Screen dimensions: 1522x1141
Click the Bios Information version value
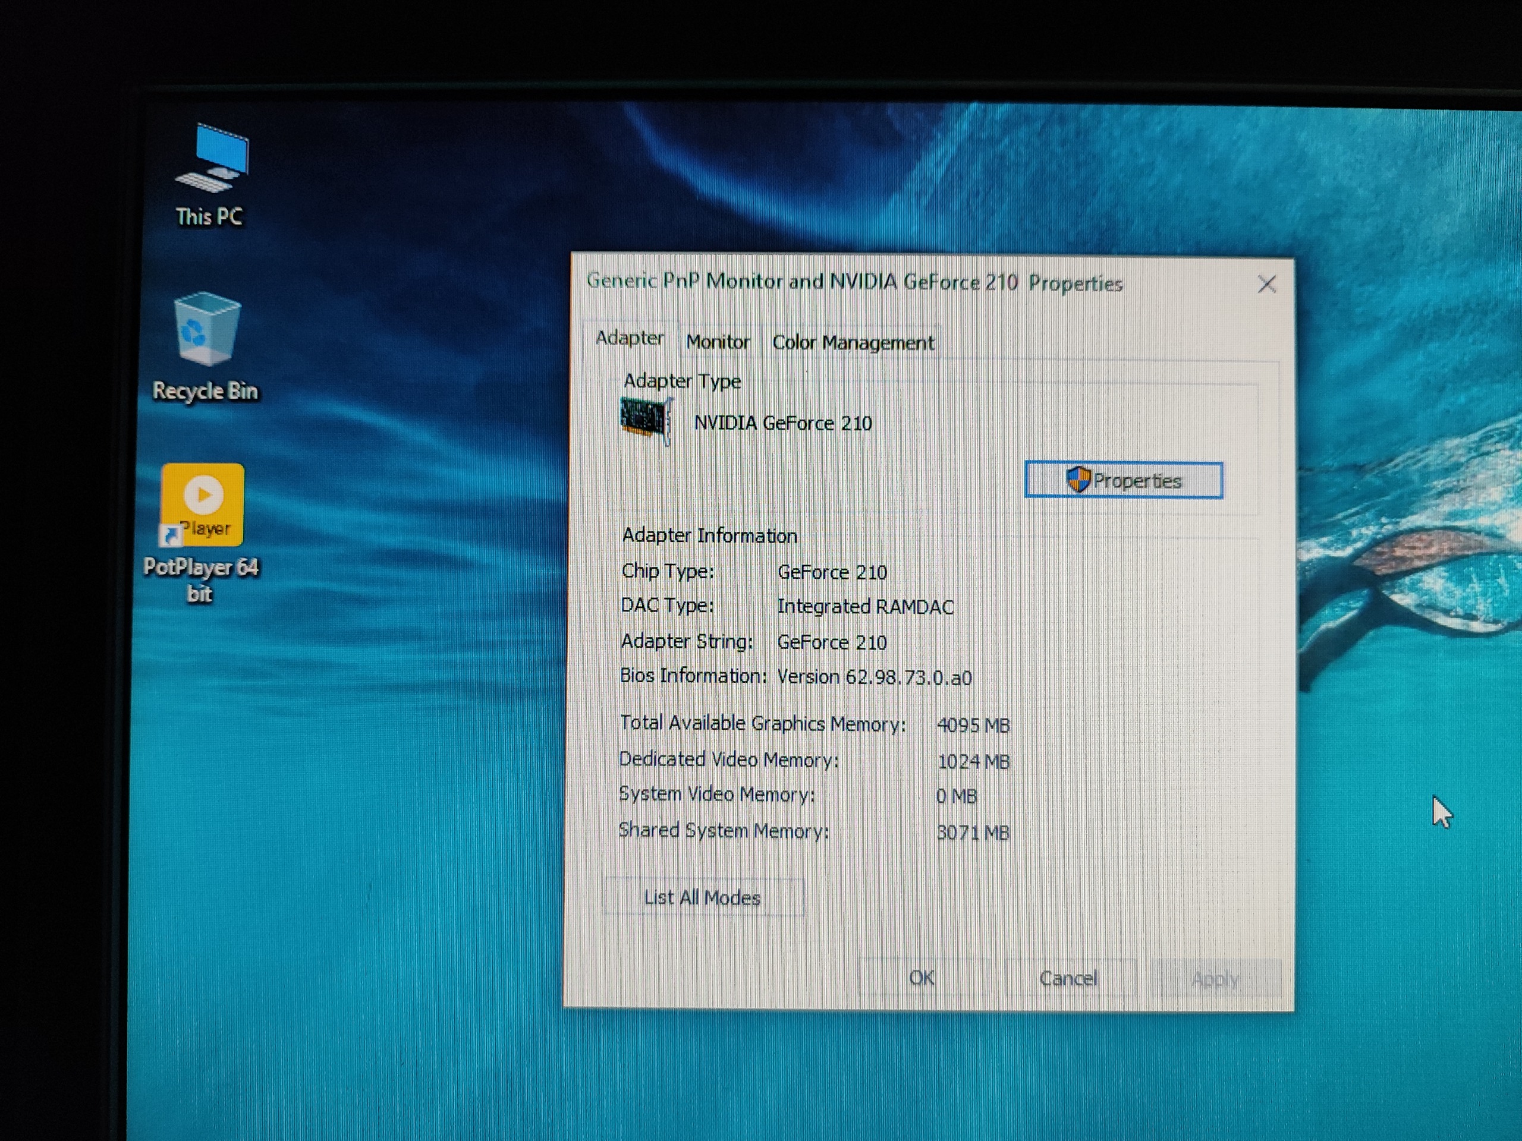[x=874, y=677]
